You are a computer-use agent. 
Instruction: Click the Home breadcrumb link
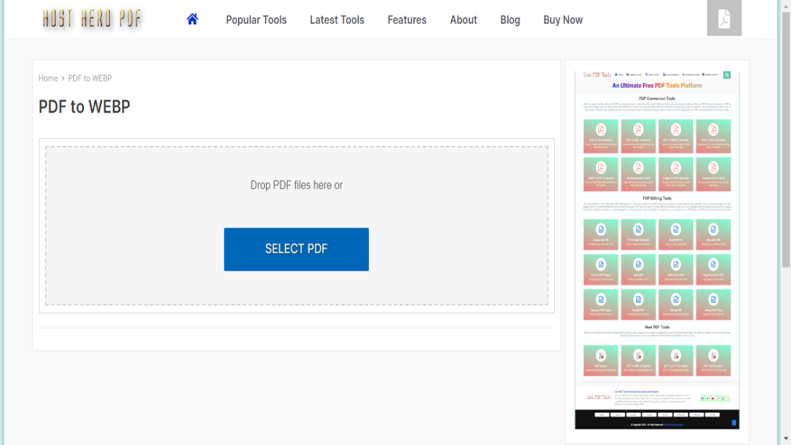click(48, 78)
